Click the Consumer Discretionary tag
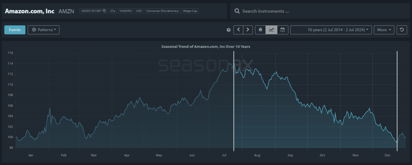The height and width of the screenshot is (165, 412). [x=163, y=11]
